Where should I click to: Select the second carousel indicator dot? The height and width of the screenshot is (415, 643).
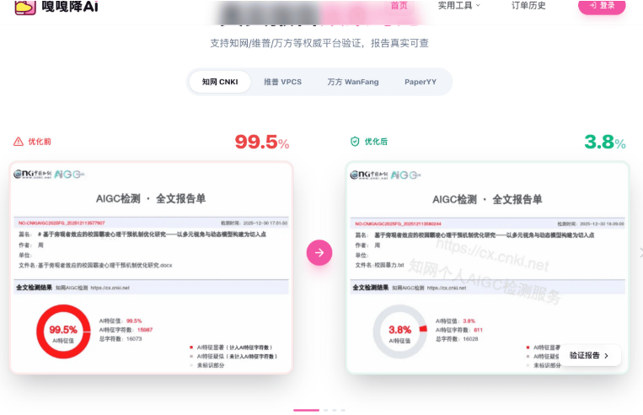coord(325,410)
